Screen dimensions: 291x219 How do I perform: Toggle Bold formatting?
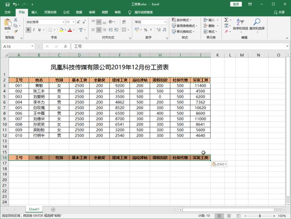[28, 30]
